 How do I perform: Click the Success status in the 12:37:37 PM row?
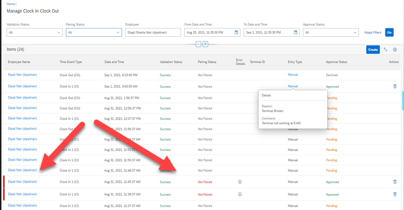coord(165,118)
